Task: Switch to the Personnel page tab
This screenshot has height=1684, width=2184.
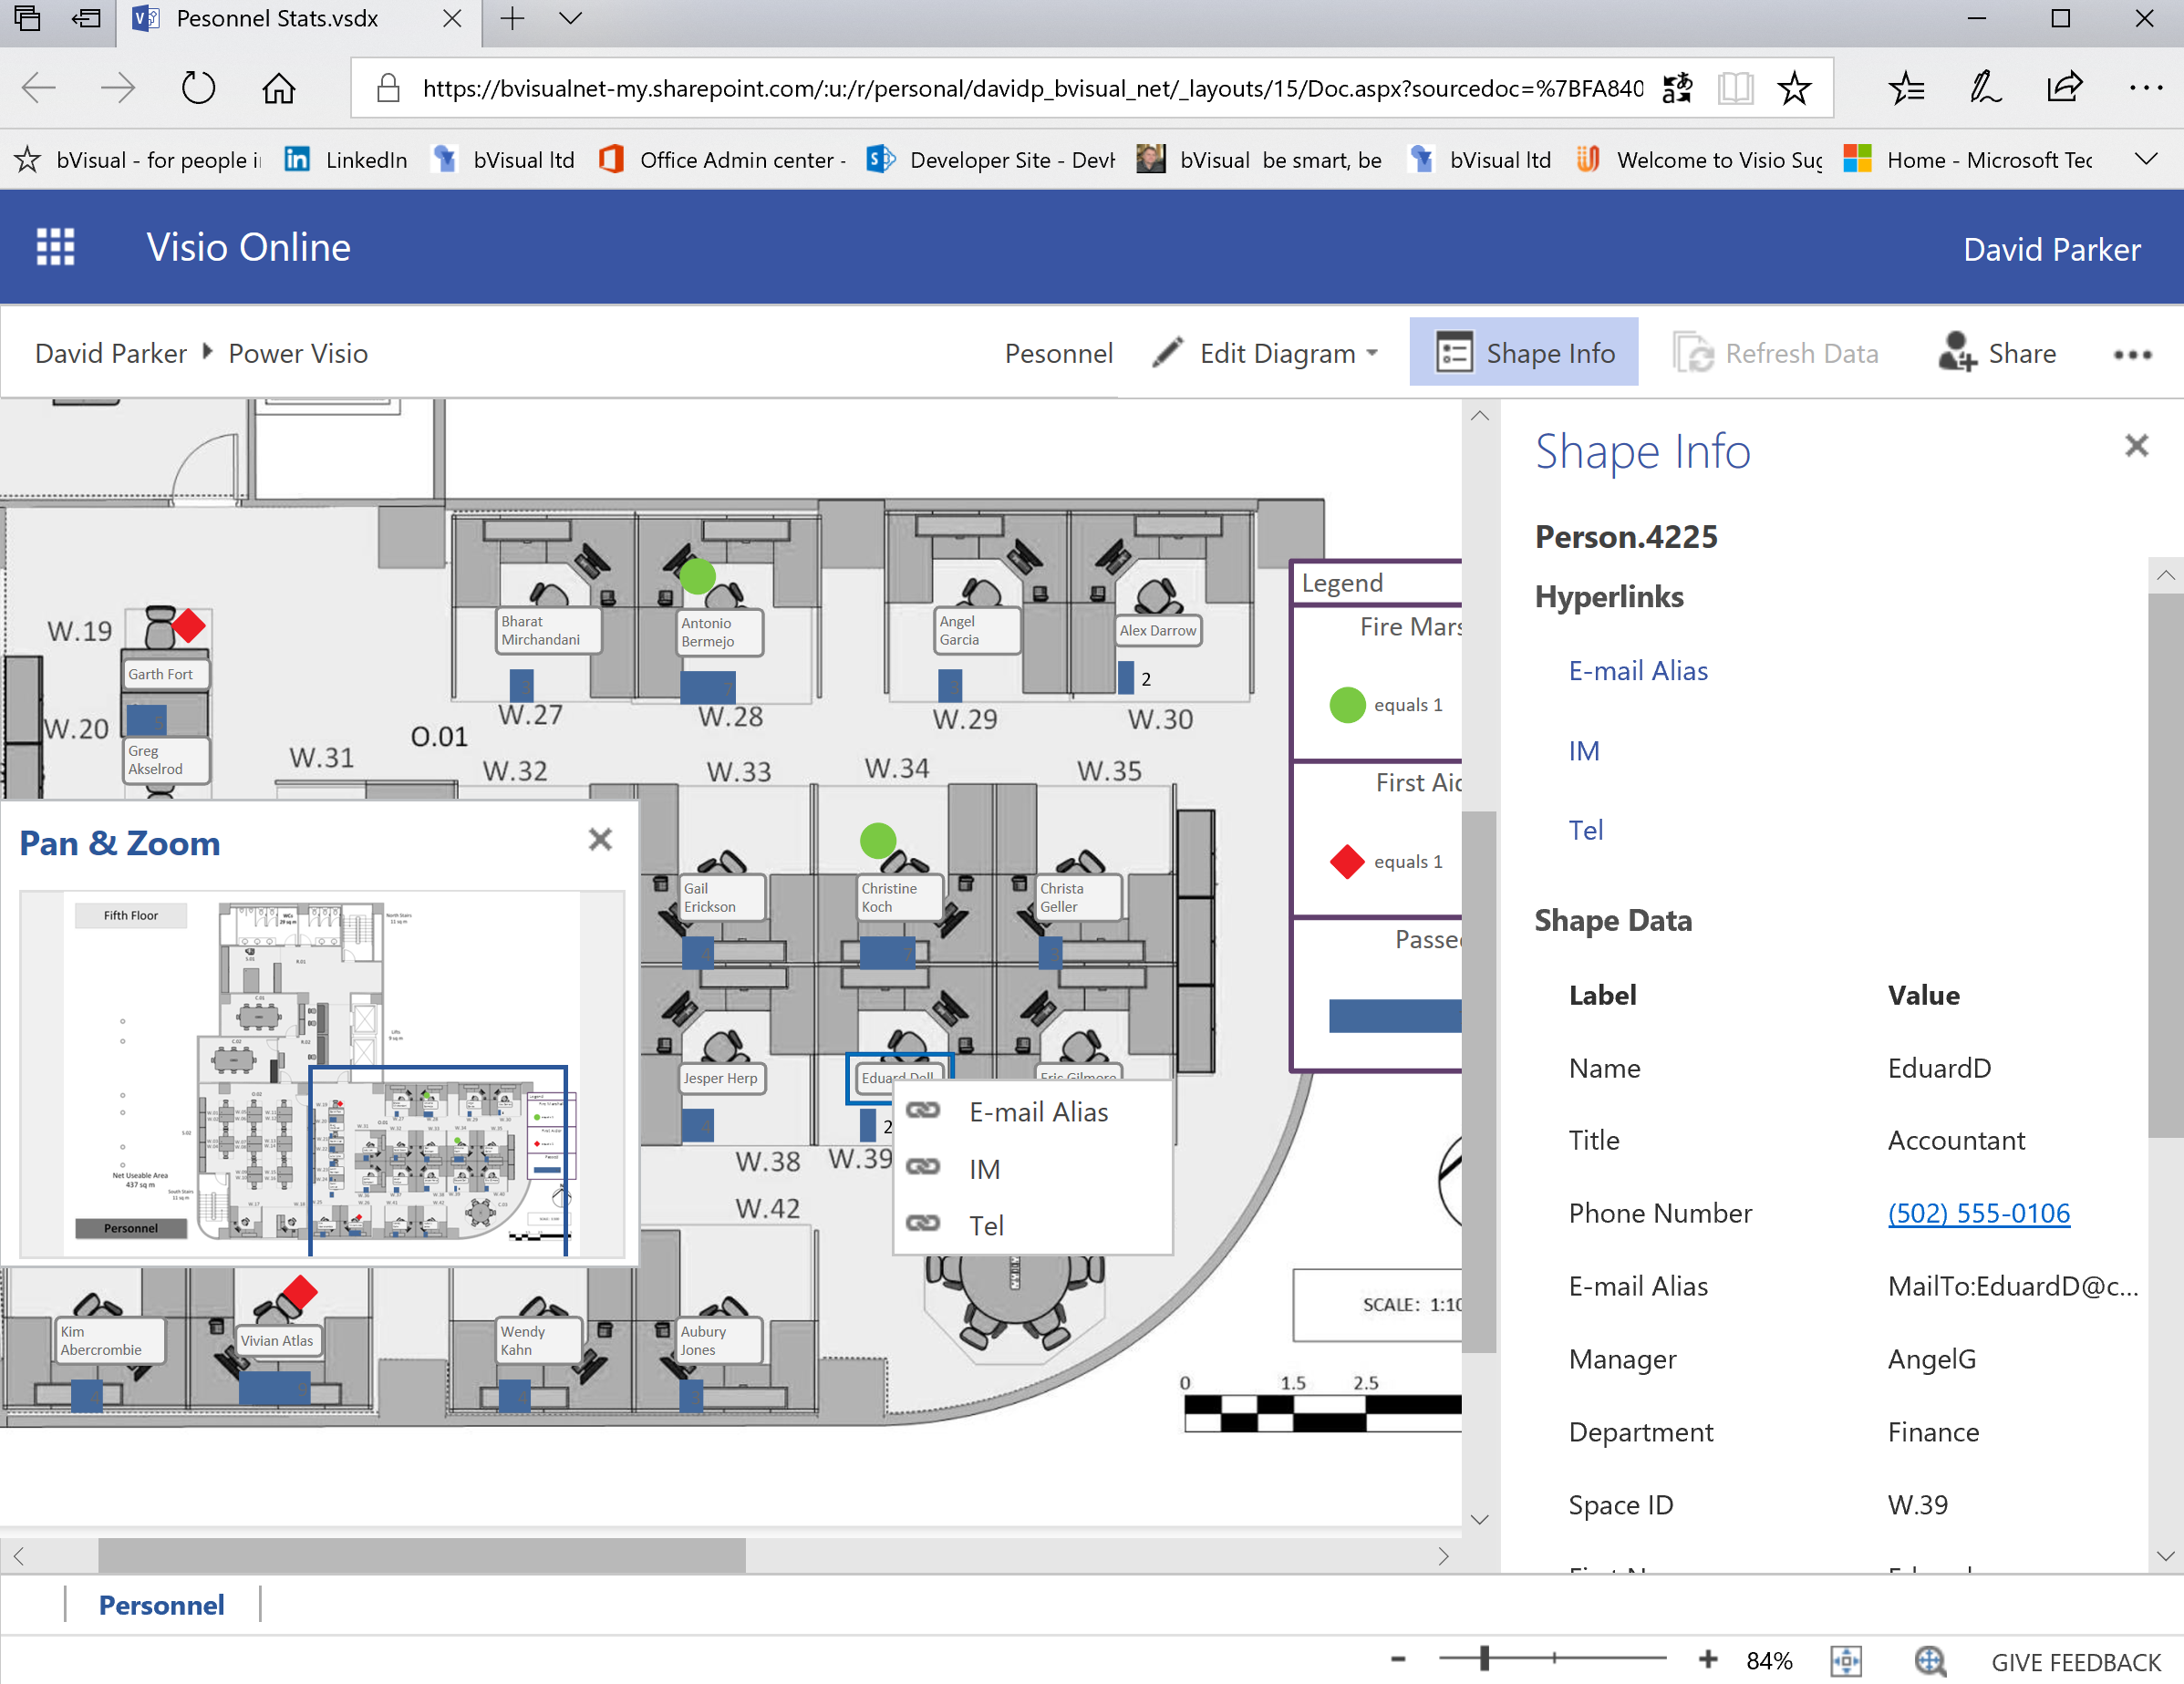Action: point(161,1605)
